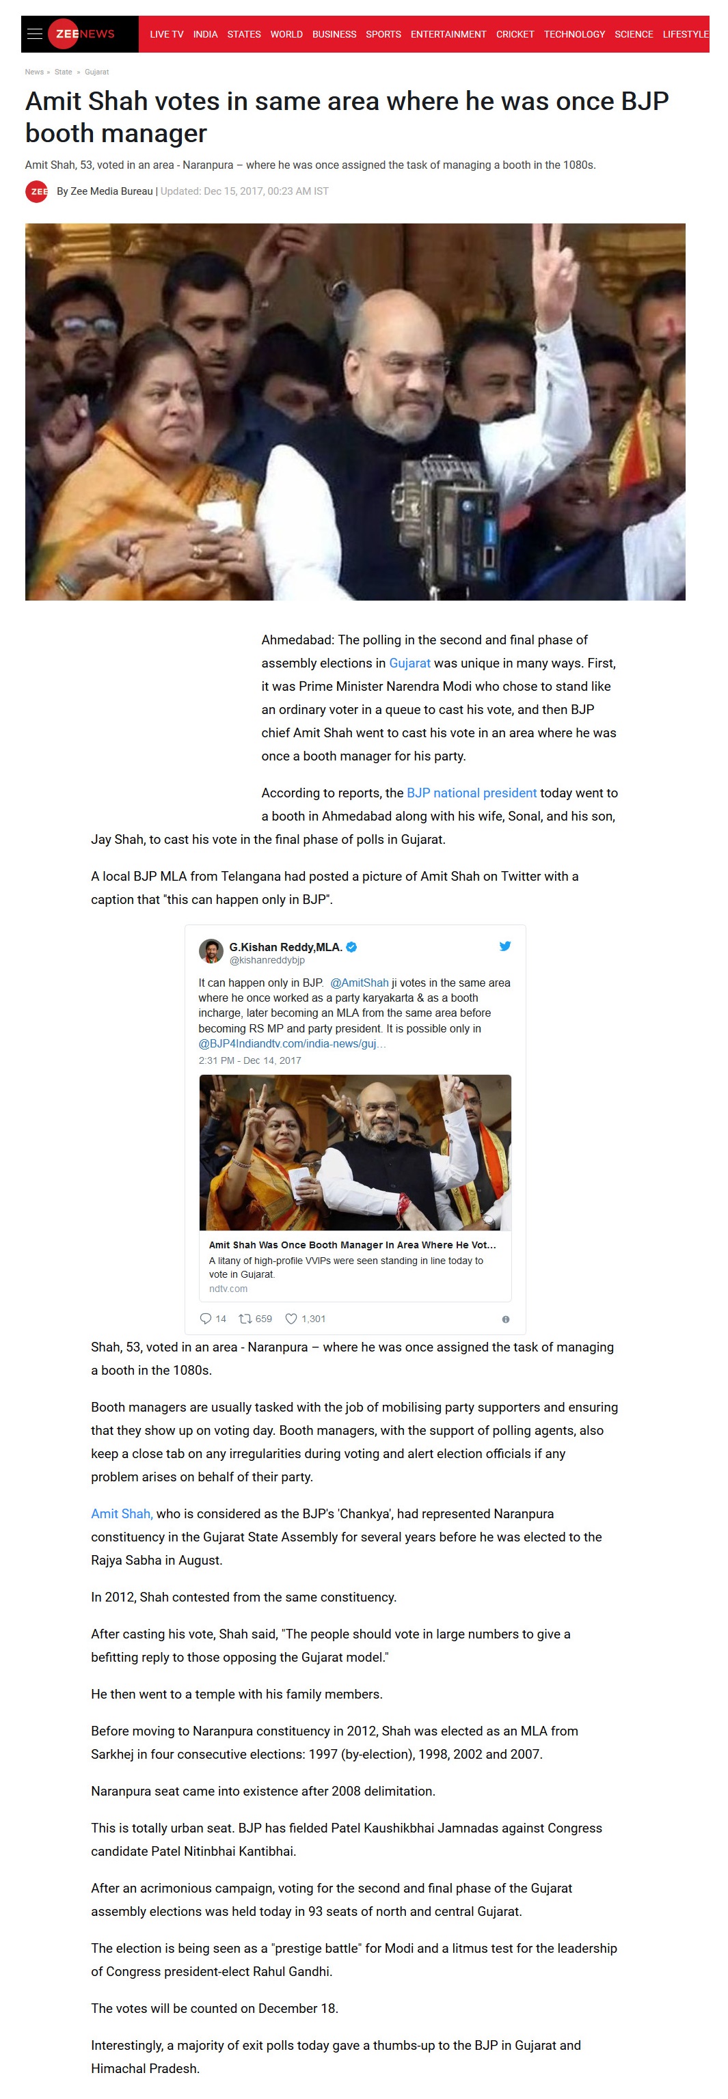Click the Gujarat breadcrumb link
The height and width of the screenshot is (2099, 728).
96,72
